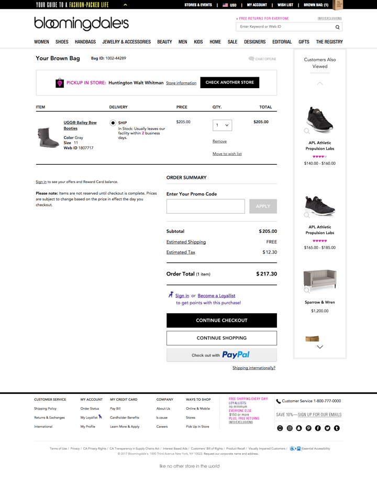The image size is (377, 480).
Task: Click the mobile app icon in the footer
Action: click(280, 428)
